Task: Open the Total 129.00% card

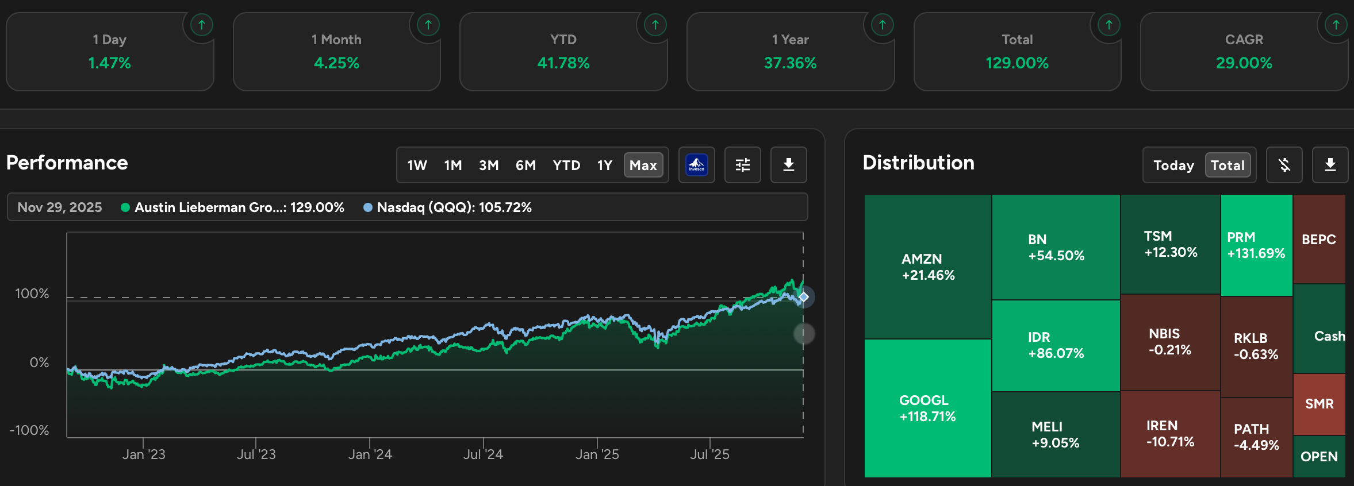Action: tap(1018, 52)
